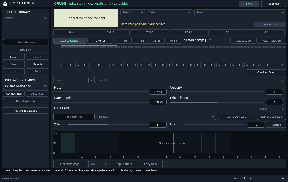The height and width of the screenshot is (182, 288).
Task: Click Remove selected lock button
Action: [x=271, y=117]
